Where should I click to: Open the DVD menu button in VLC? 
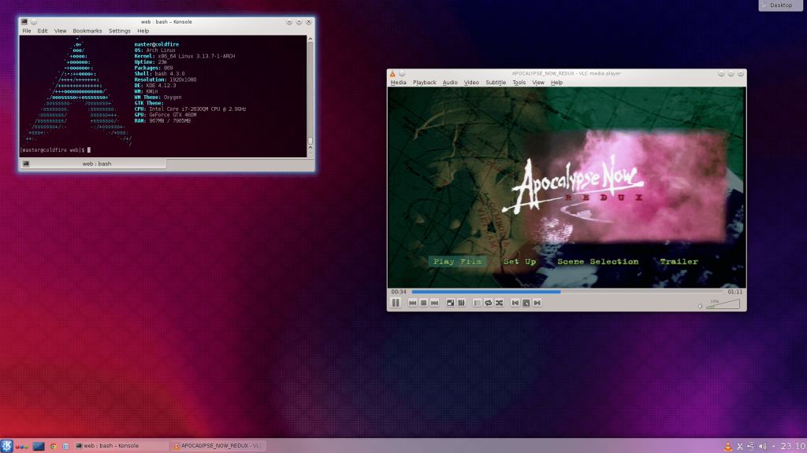[x=526, y=303]
